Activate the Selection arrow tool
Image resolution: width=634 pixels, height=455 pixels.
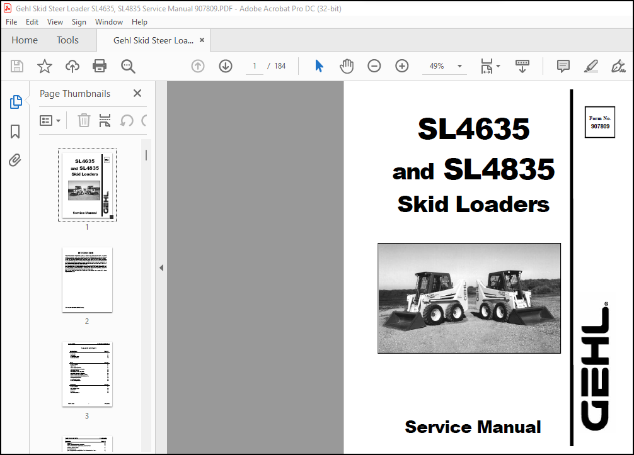pyautogui.click(x=319, y=66)
